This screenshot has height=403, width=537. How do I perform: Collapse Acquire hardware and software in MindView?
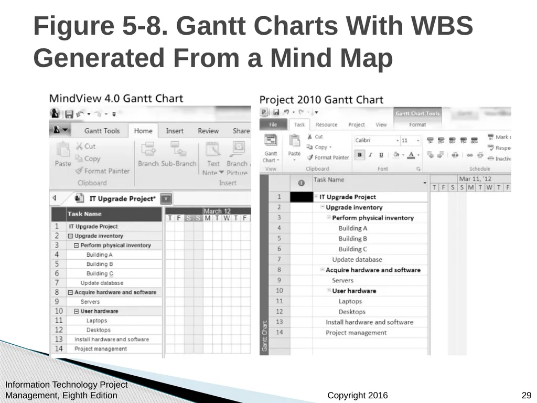tap(71, 292)
